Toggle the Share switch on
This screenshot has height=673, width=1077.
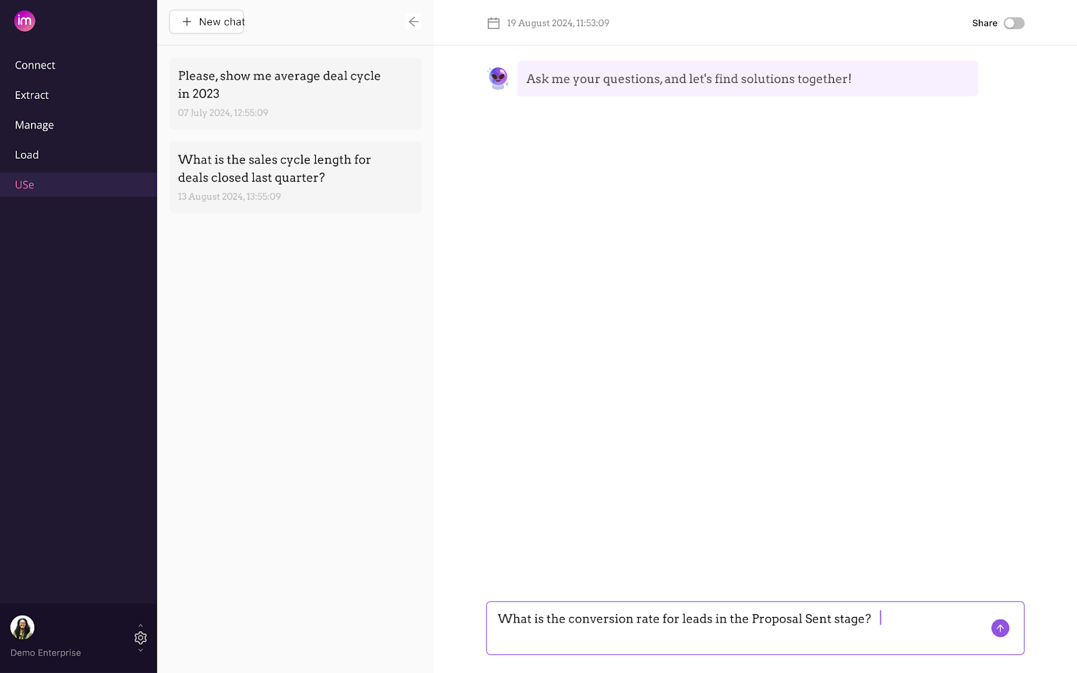pyautogui.click(x=1013, y=24)
